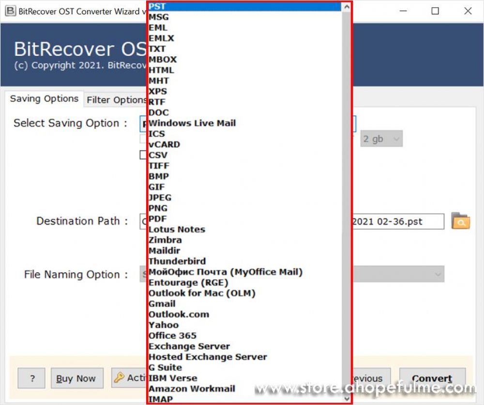Select PST from the saving options list
This screenshot has height=405, width=484.
pos(245,6)
